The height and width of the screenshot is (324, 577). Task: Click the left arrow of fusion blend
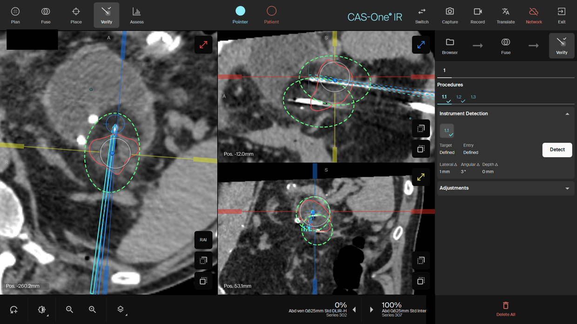[355, 310]
